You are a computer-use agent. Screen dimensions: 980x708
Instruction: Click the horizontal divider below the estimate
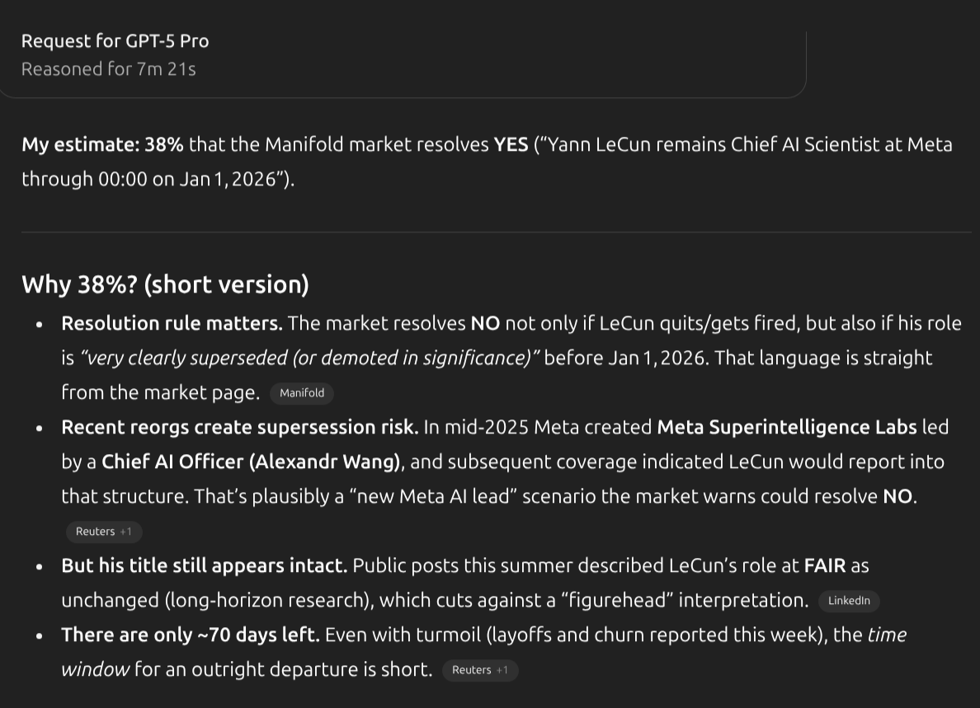[495, 232]
